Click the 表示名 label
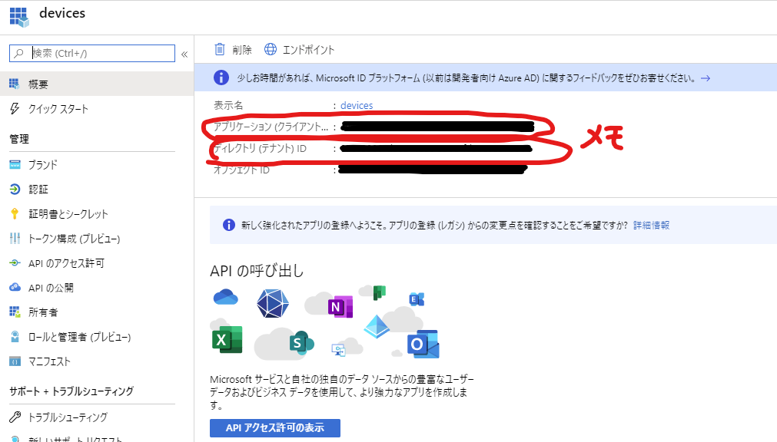The height and width of the screenshot is (442, 777). click(228, 105)
